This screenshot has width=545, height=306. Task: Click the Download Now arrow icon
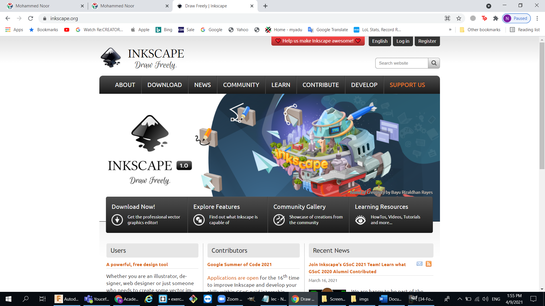[x=117, y=220]
